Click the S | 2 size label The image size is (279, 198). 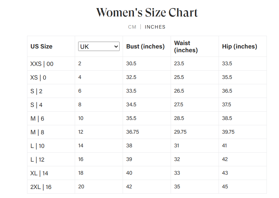point(36,91)
